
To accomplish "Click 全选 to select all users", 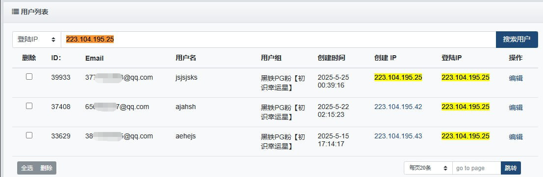I will (x=27, y=168).
